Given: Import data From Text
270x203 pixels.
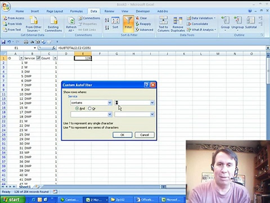Looking at the screenshot, I should pos(12,30).
